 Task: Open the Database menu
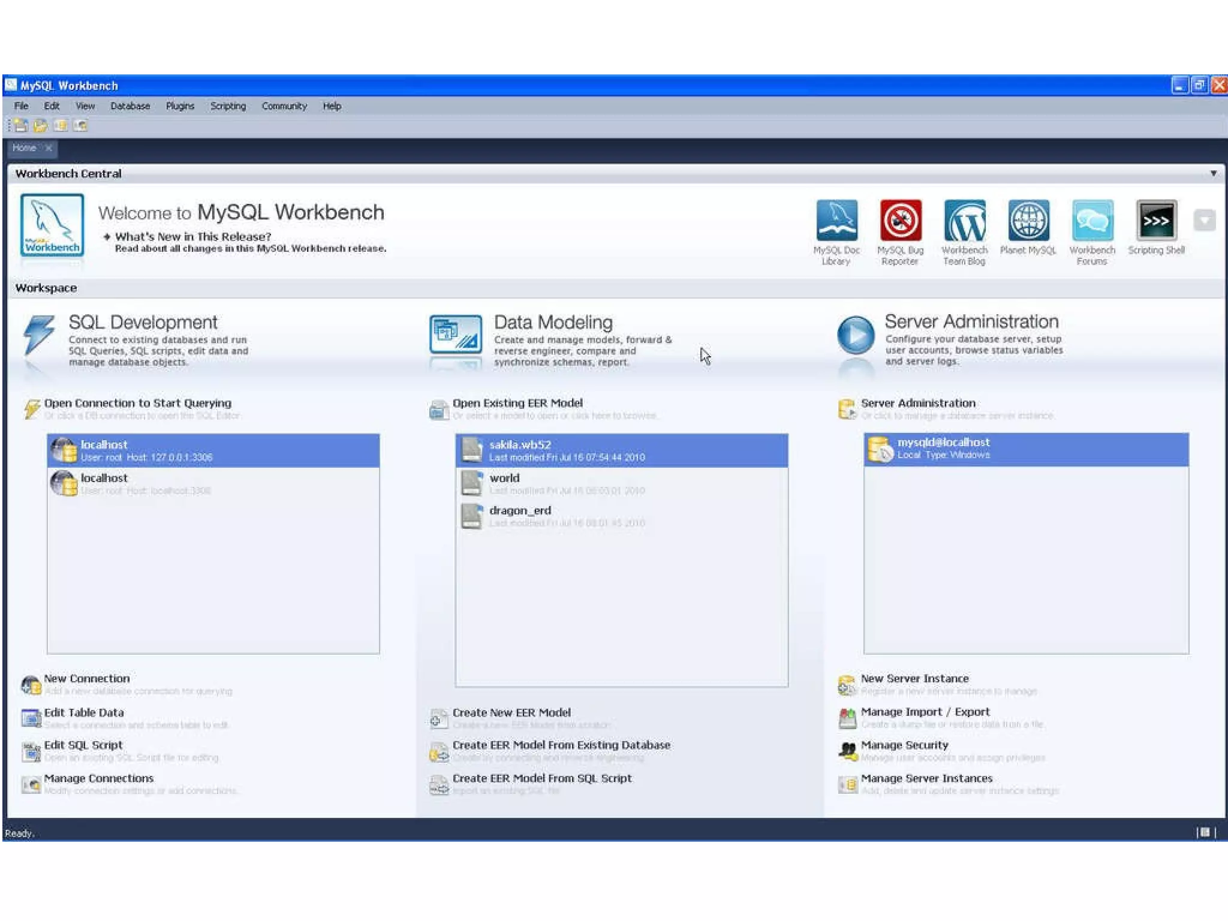[130, 106]
